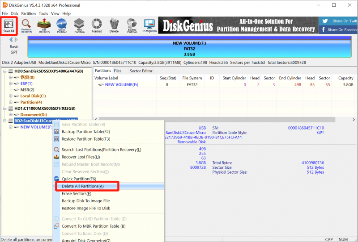Image resolution: width=358 pixels, height=242 pixels.
Task: Select Local Disk(C:) in the tree
Action: pyautogui.click(x=33, y=96)
